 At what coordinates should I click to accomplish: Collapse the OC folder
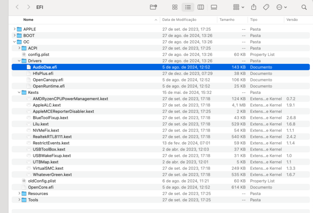(x=14, y=42)
